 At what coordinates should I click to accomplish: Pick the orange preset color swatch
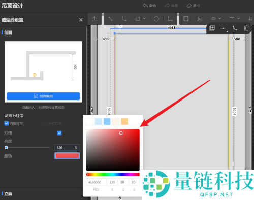pyautogui.click(x=124, y=121)
